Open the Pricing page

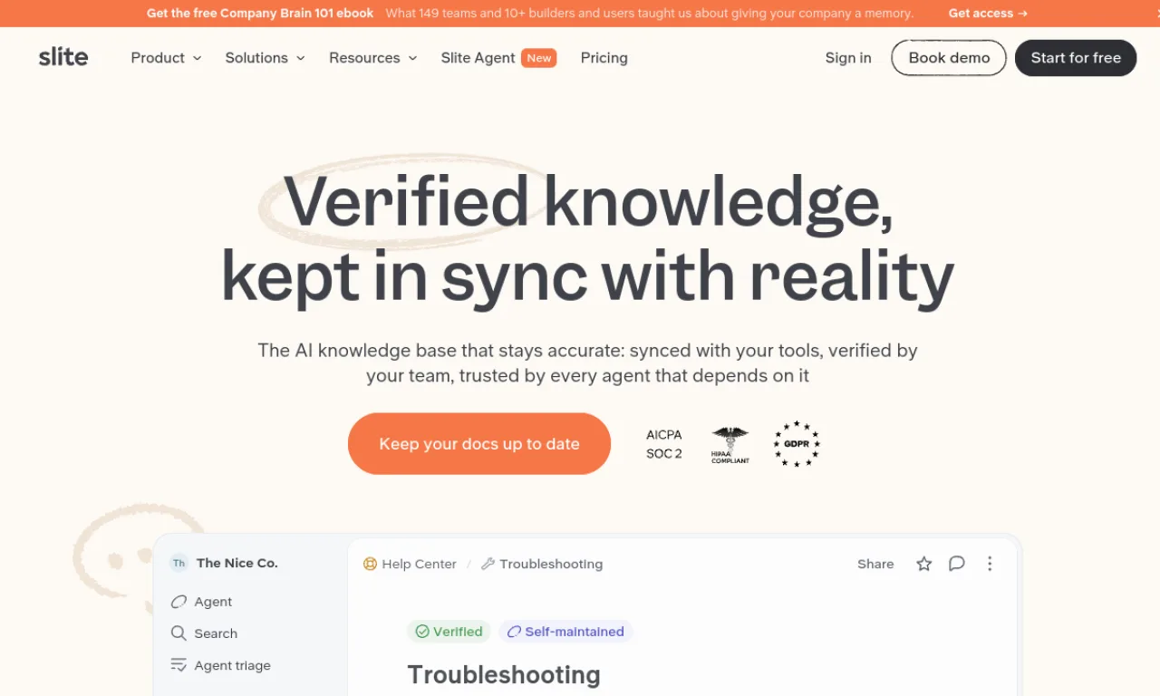(604, 58)
